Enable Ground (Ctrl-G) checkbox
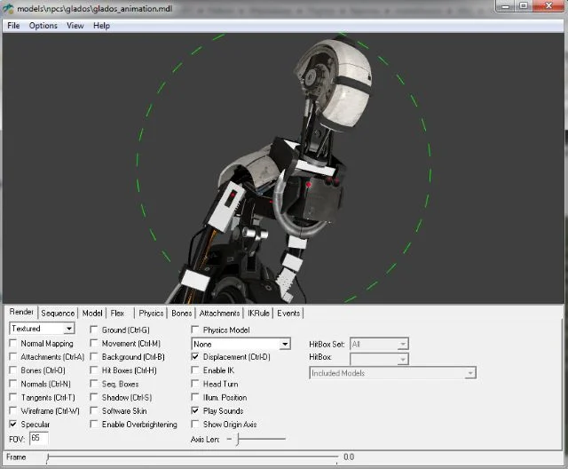The image size is (568, 469). coord(94,330)
